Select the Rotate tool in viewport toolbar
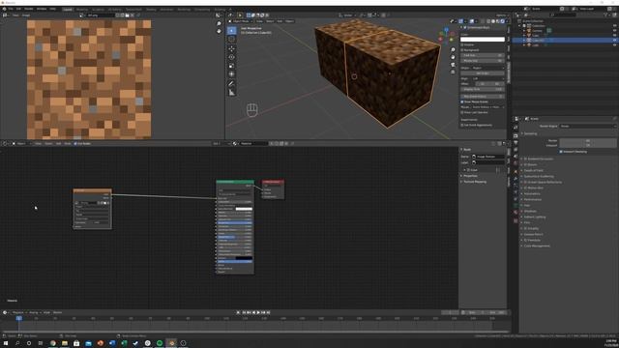 (232, 57)
